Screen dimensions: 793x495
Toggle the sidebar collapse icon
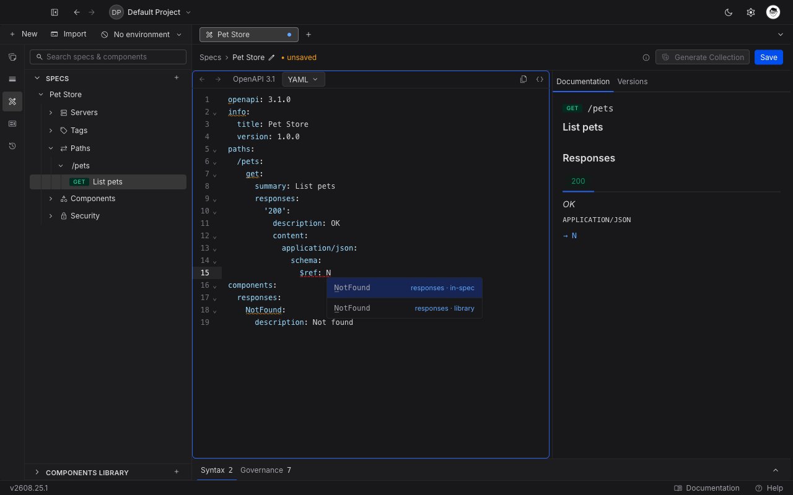click(x=55, y=12)
